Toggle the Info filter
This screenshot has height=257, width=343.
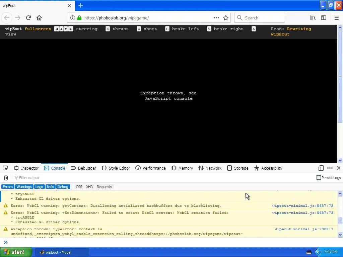pyautogui.click(x=50, y=187)
